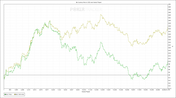Click the x-axis tick label 14,444
The width and height of the screenshot is (176, 98).
[115, 90]
